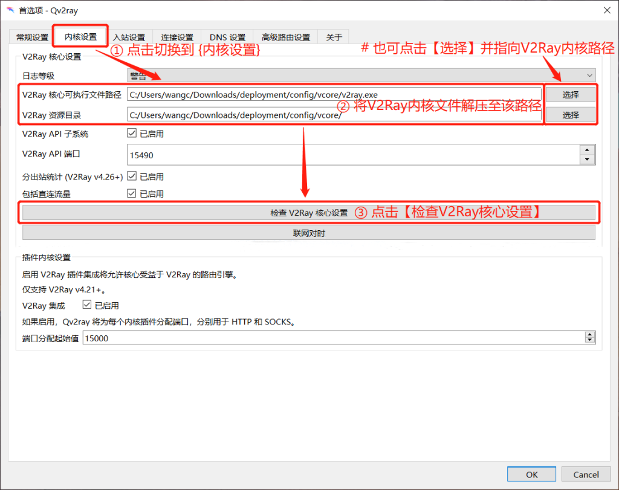Switch to the 入站设置 tab
This screenshot has width=619, height=490.
coord(129,37)
